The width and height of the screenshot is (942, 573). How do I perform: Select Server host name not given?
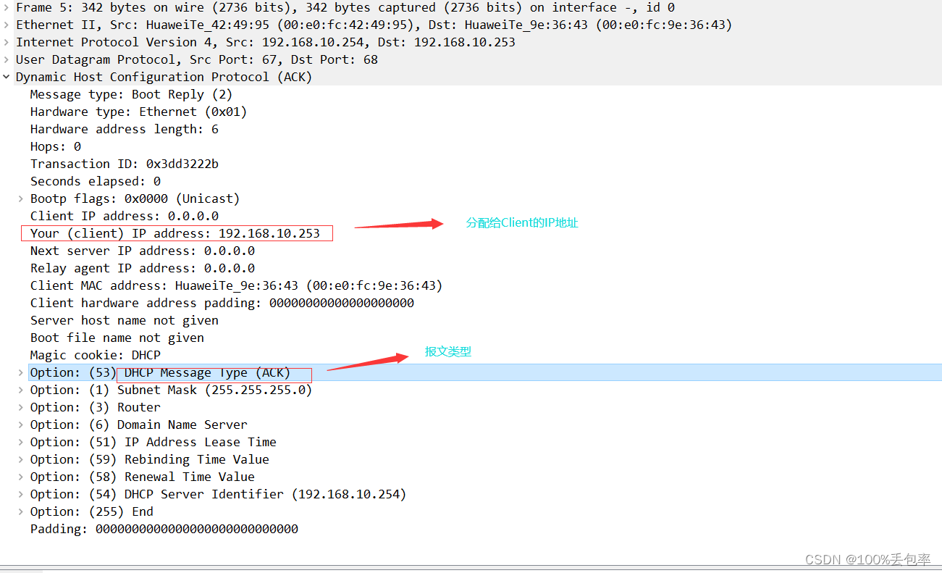(x=124, y=321)
